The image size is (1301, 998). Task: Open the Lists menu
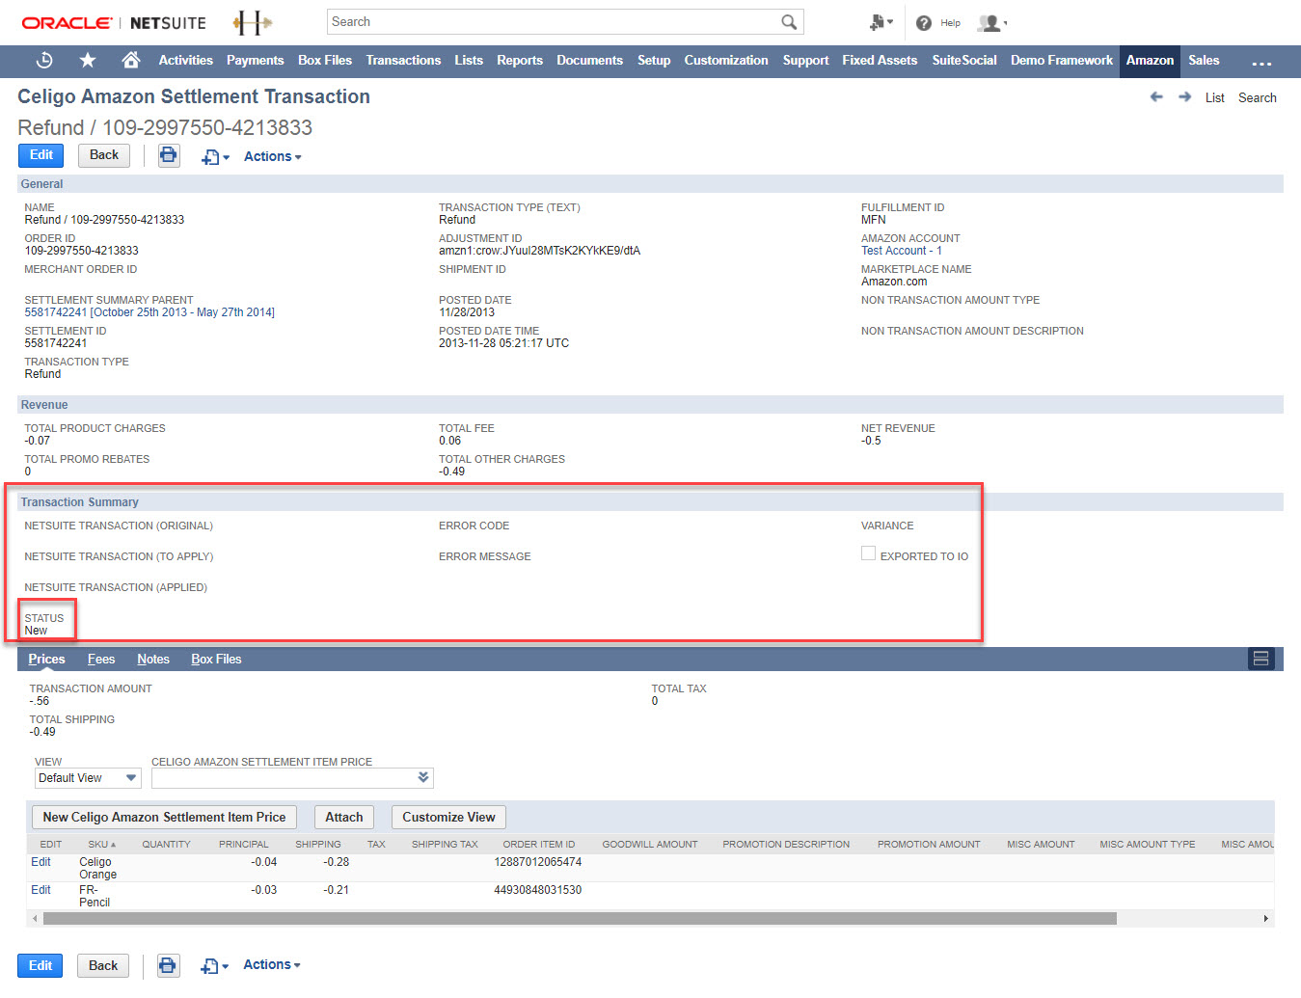point(469,61)
